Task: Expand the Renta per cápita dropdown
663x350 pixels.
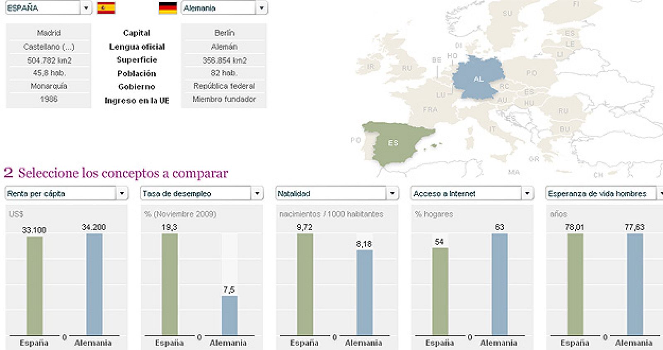Action: pos(122,193)
